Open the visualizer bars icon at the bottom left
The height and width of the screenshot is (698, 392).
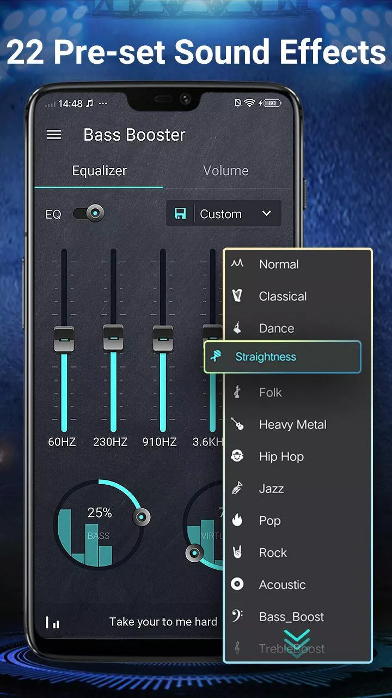click(x=53, y=622)
